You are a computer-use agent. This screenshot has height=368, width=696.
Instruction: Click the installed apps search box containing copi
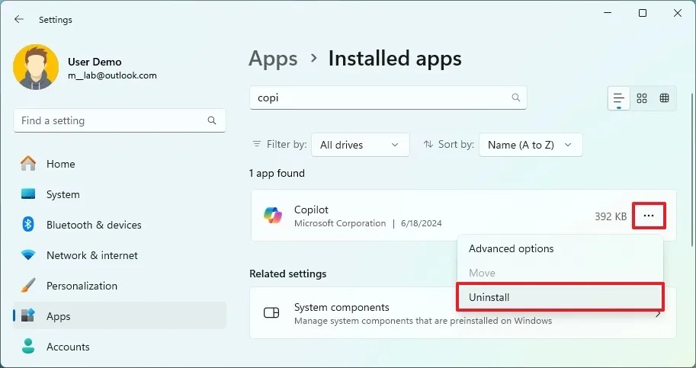[x=388, y=98]
